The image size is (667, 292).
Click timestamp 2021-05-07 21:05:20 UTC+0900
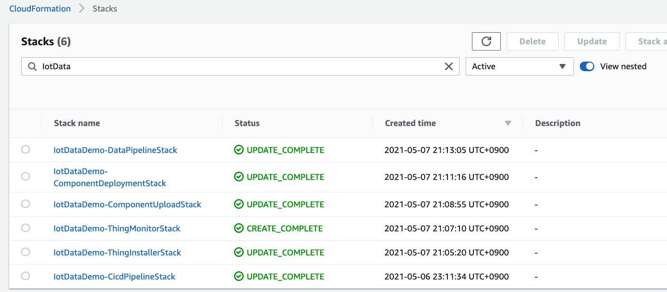(x=446, y=253)
